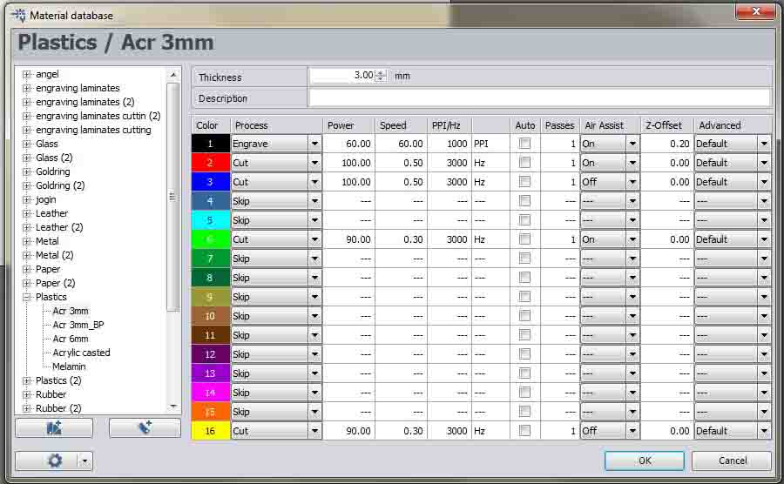This screenshot has height=484, width=784.
Task: Enable Auto checkbox for color 1
Action: (524, 144)
